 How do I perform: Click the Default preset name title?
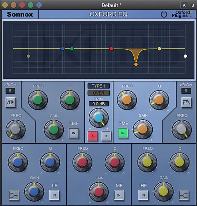pyautogui.click(x=112, y=5)
